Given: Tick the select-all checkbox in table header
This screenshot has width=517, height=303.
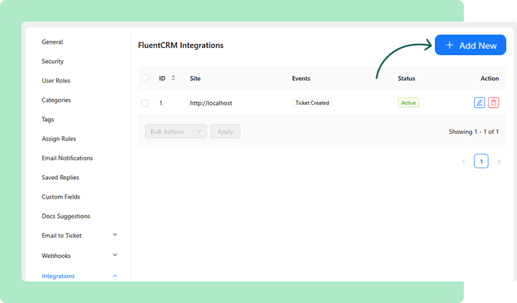Looking at the screenshot, I should pos(145,78).
